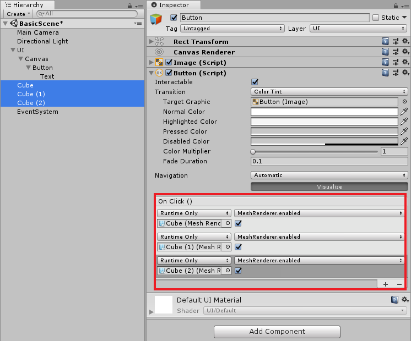Open help for Rect Transform component
411x341 pixels.
tap(385, 41)
